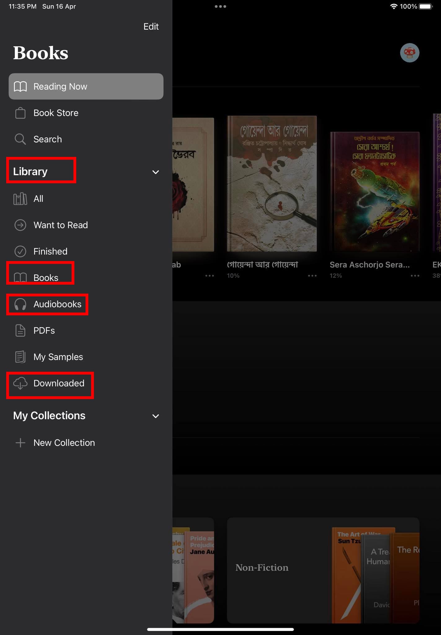Show Downloaded items
Image resolution: width=441 pixels, height=635 pixels.
click(86, 383)
